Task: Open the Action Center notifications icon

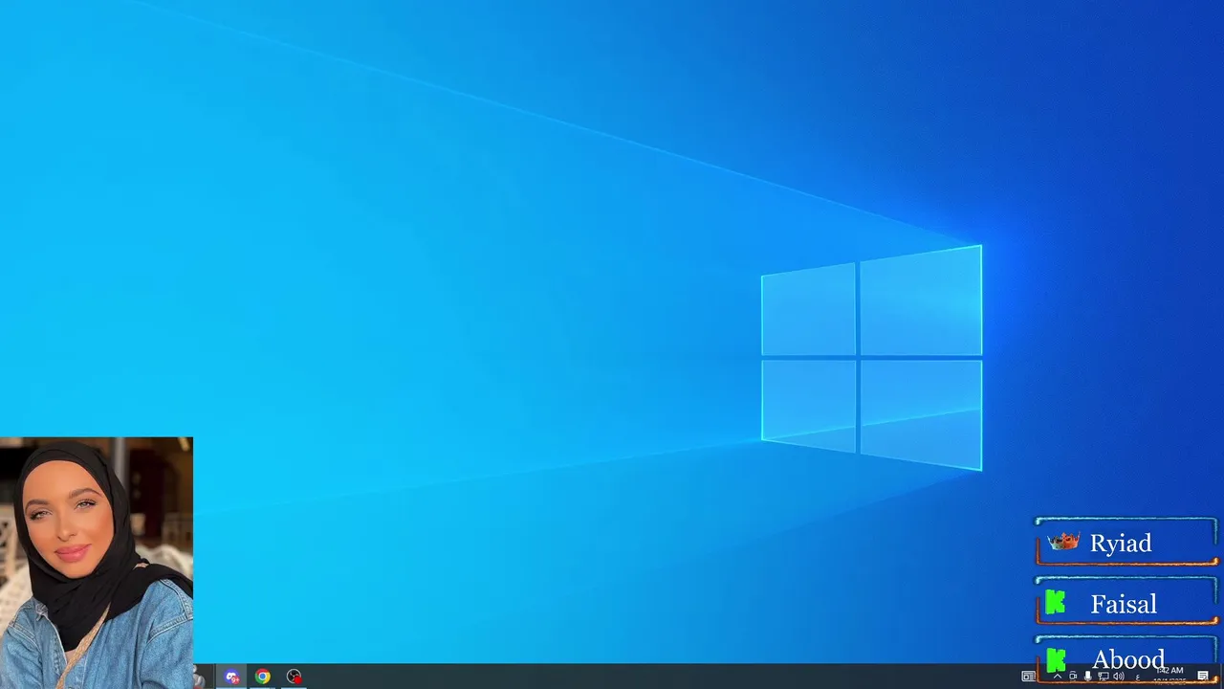Action: click(x=1203, y=677)
